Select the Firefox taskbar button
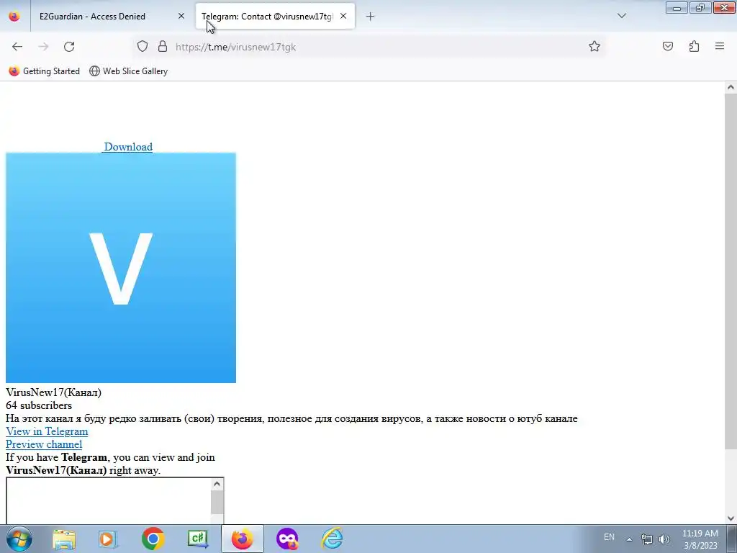This screenshot has width=737, height=553. click(243, 539)
